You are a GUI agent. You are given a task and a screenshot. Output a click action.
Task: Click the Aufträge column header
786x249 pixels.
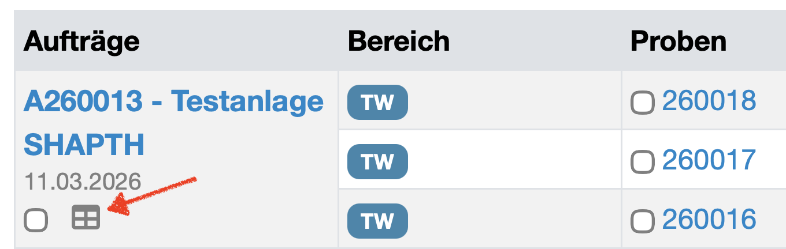click(81, 41)
